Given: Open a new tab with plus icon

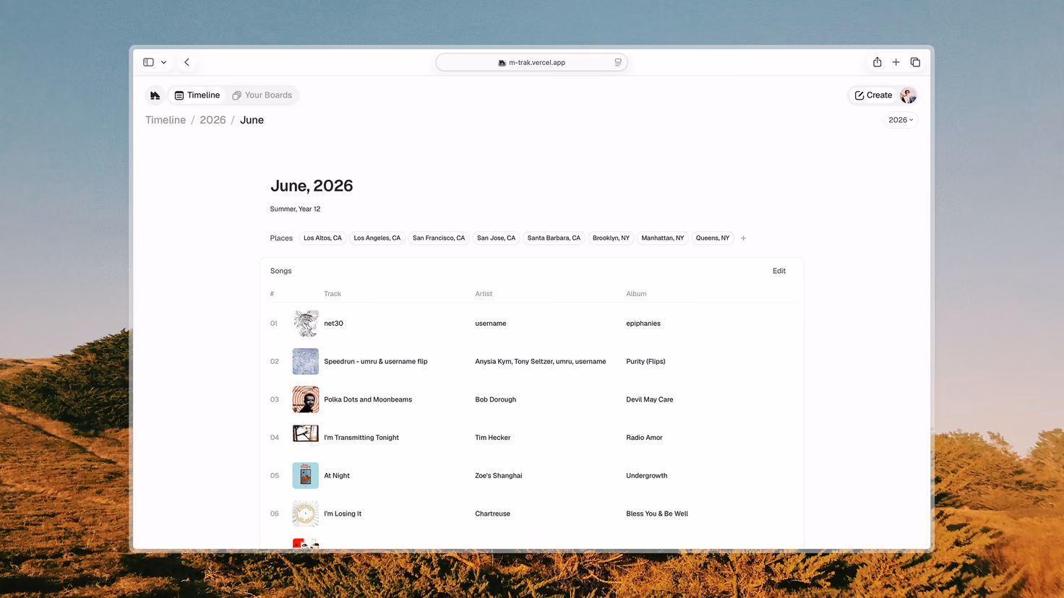Looking at the screenshot, I should pyautogui.click(x=896, y=62).
